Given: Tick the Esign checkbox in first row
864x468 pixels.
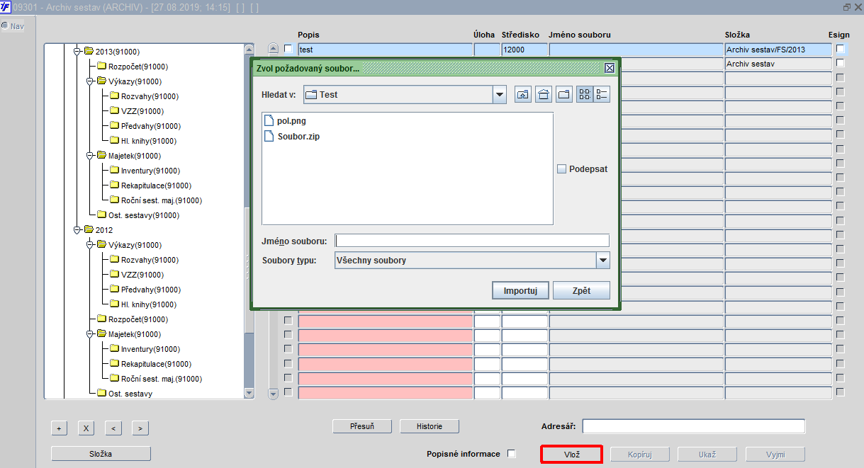Looking at the screenshot, I should tap(841, 49).
